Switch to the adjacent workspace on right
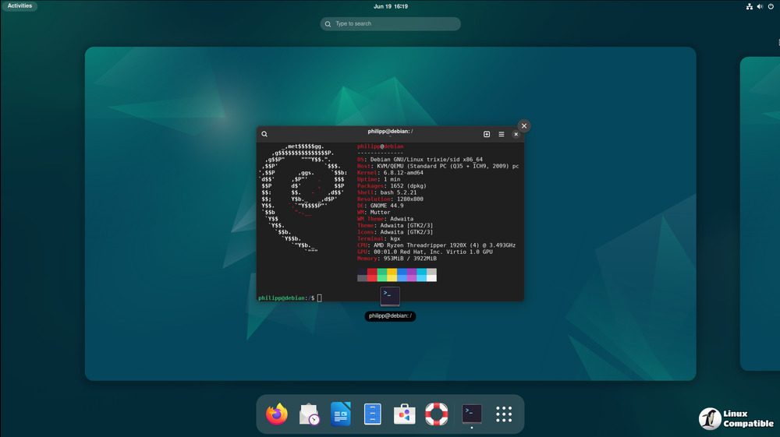This screenshot has width=780, height=437. (x=760, y=214)
